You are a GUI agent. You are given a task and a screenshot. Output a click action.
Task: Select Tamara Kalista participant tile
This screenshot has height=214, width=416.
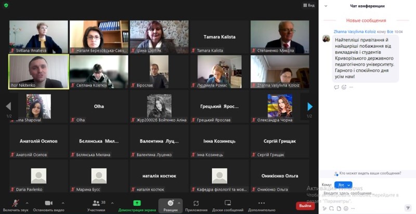[219, 37]
